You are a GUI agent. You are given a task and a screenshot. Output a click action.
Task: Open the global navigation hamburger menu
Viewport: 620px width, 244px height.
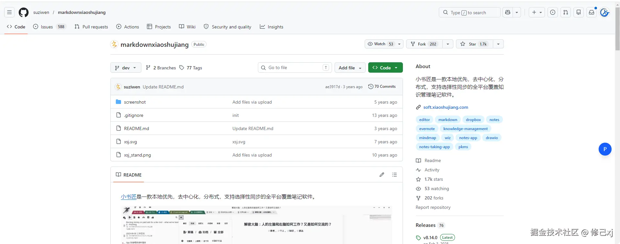[9, 12]
